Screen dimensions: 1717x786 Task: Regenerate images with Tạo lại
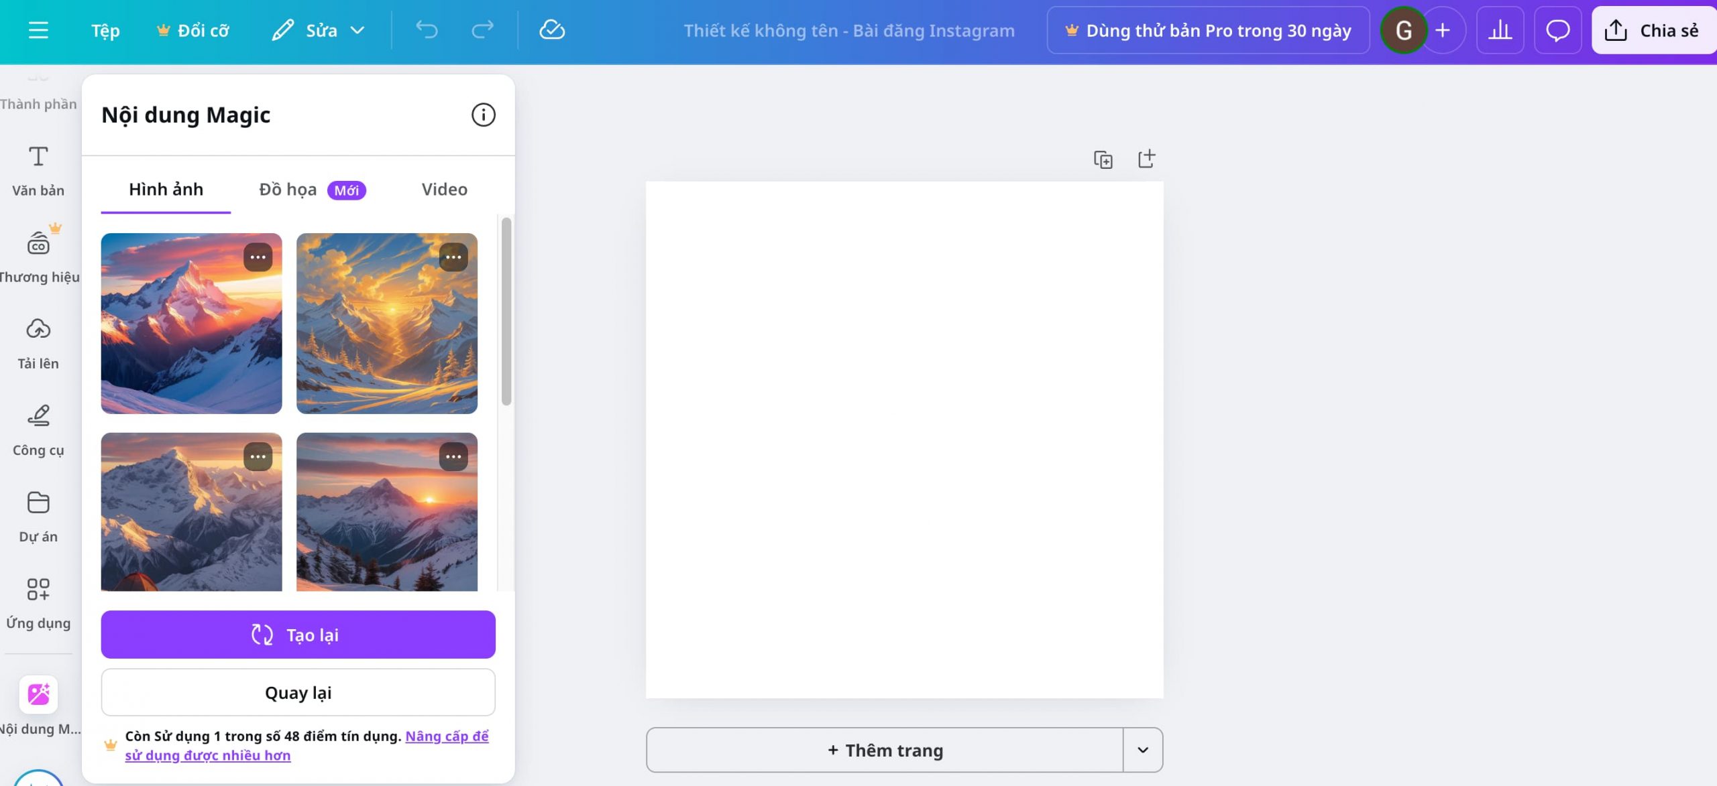point(298,635)
